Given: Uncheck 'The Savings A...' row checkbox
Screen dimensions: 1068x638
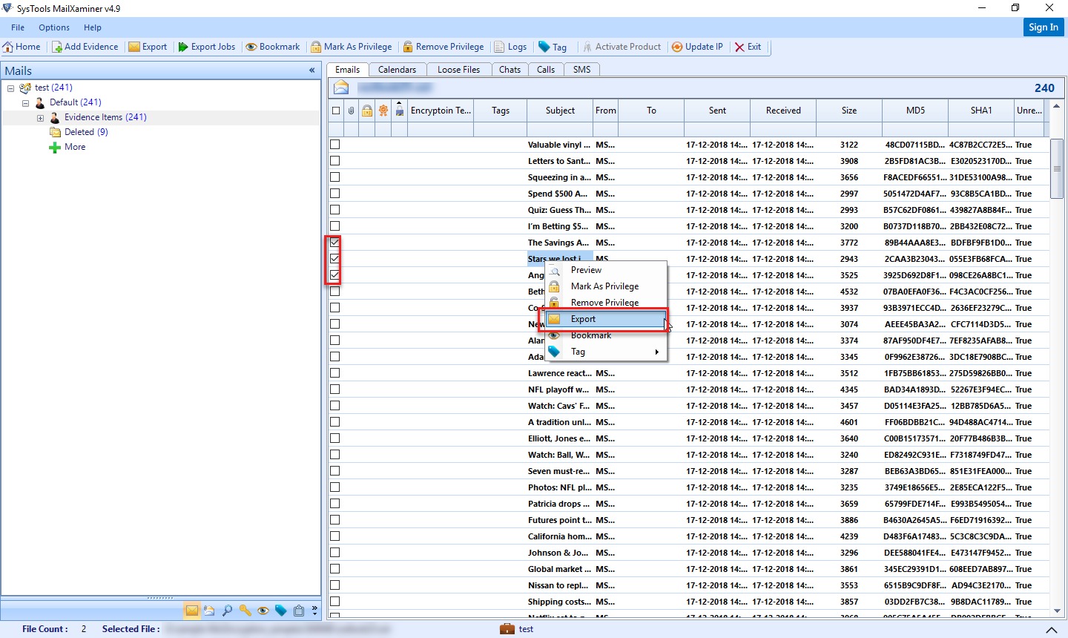Looking at the screenshot, I should pyautogui.click(x=335, y=243).
